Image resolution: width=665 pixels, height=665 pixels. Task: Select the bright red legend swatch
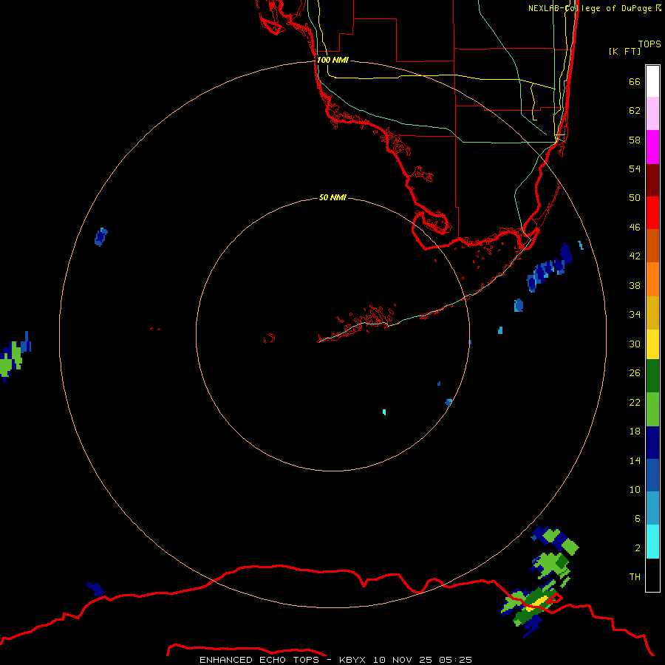point(652,213)
